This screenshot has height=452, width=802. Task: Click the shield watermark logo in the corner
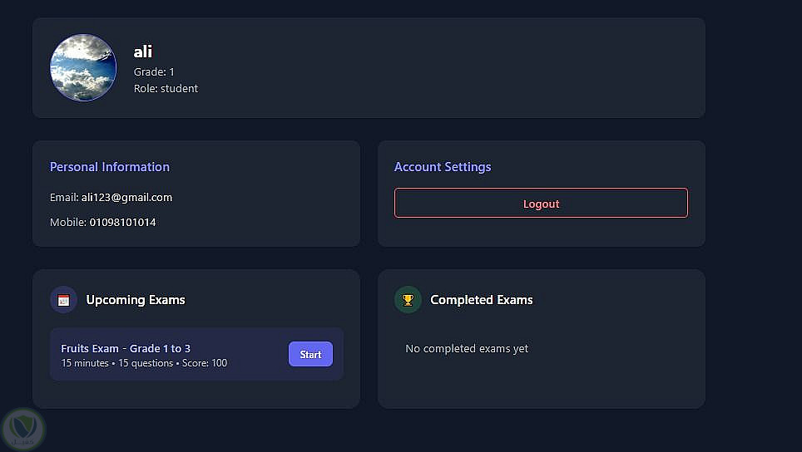(22, 429)
